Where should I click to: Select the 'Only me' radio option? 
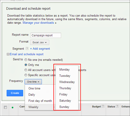click(26, 65)
